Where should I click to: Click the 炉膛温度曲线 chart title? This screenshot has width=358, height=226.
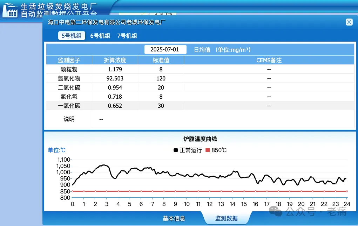(x=200, y=139)
